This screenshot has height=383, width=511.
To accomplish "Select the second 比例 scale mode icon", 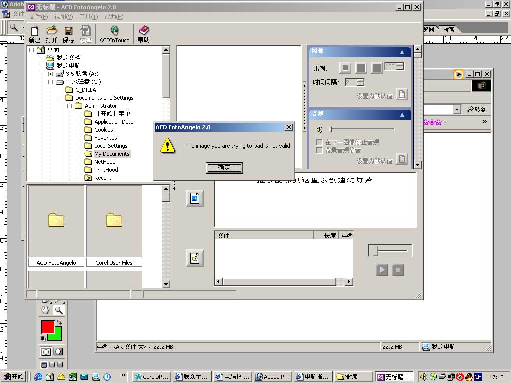I will [x=361, y=68].
